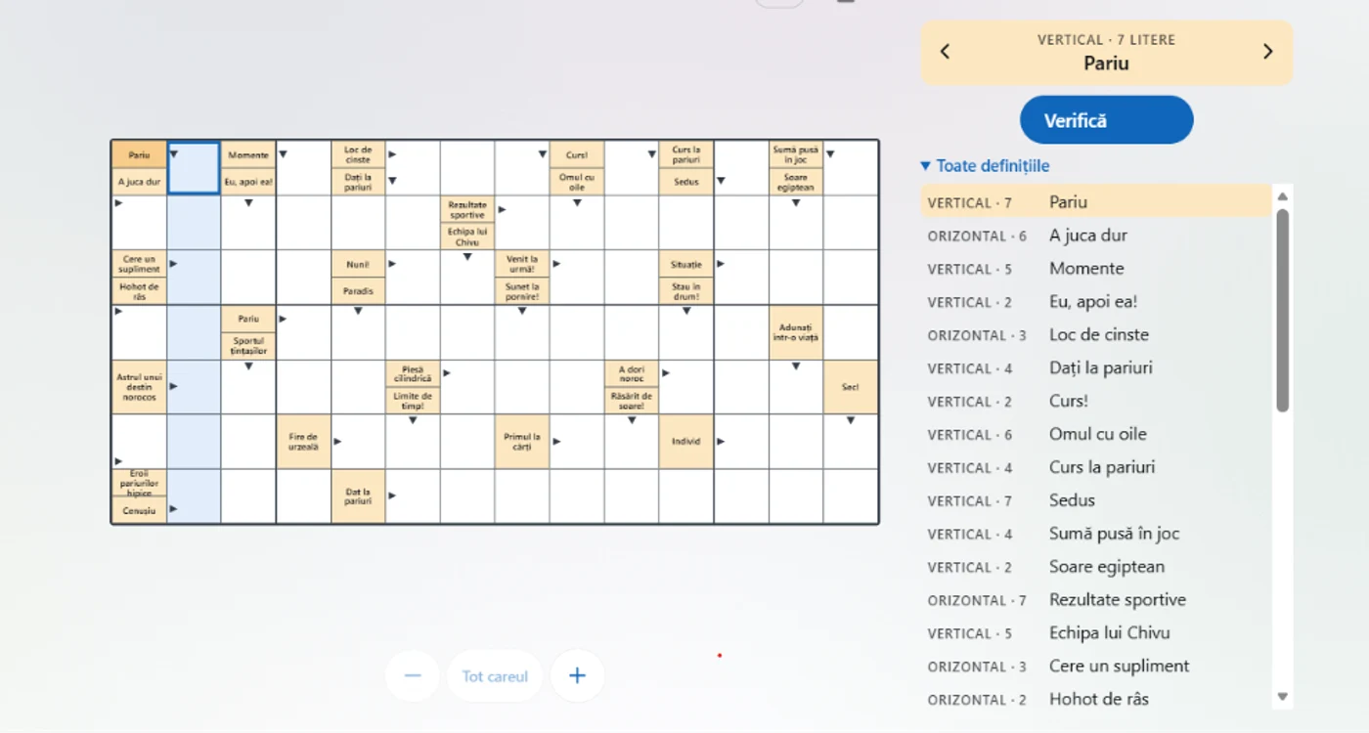Select clue 'Dați la pariuri' in list
The width and height of the screenshot is (1369, 733).
pos(1095,368)
